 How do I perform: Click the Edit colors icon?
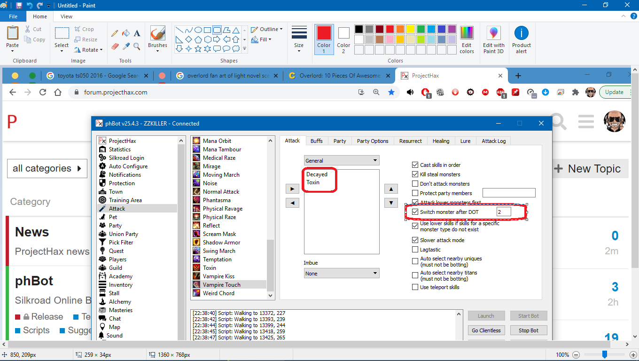pos(467,40)
